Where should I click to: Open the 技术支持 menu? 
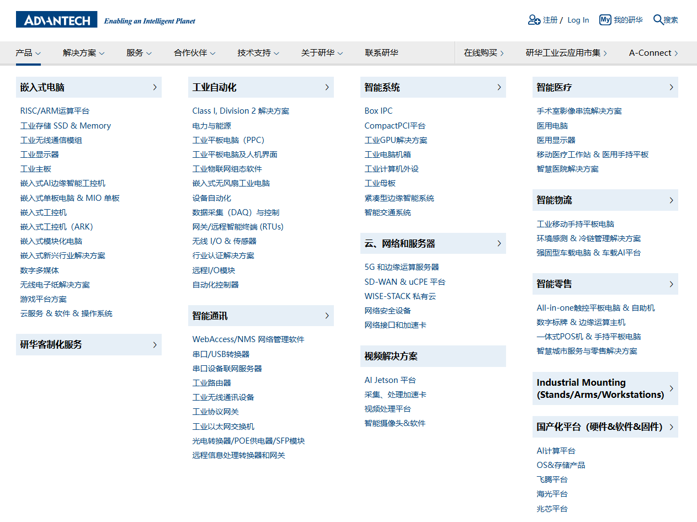coord(258,53)
